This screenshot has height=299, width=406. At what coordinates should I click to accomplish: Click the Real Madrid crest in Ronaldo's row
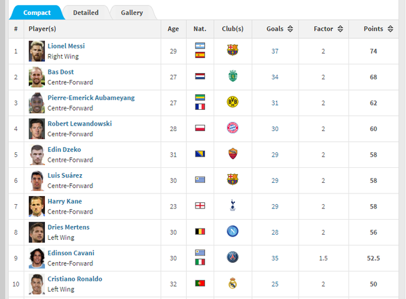point(232,283)
